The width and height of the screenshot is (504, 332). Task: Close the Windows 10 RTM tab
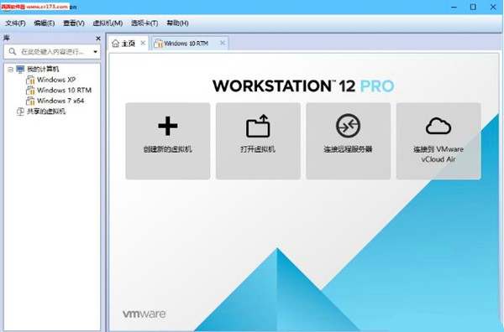point(223,43)
